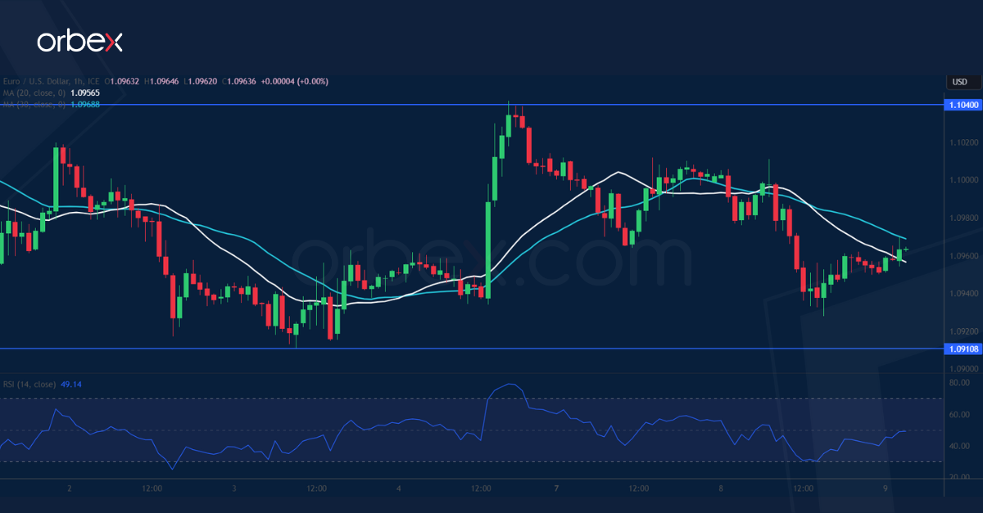The width and height of the screenshot is (983, 513).
Task: Click the +0.00004 (+0.00%) change readout
Action: click(x=293, y=81)
